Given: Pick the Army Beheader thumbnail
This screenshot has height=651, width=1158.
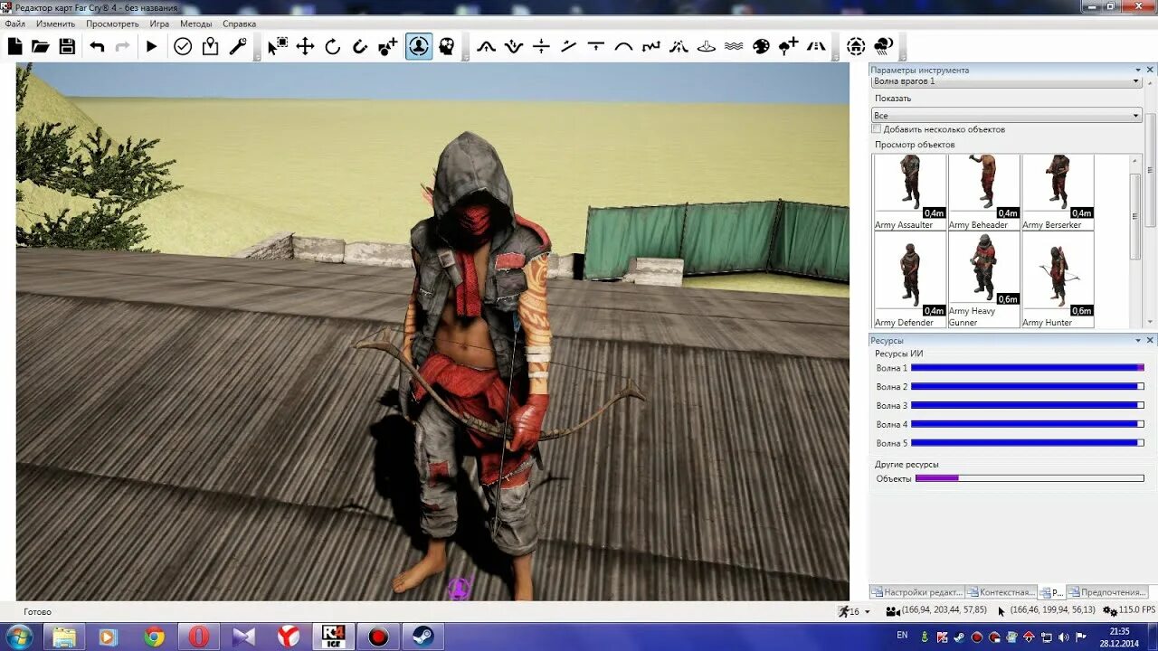Looking at the screenshot, I should pos(983,192).
